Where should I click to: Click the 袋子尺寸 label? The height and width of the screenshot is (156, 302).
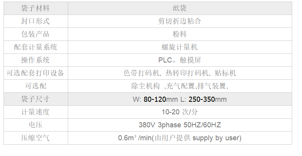(x=35, y=99)
